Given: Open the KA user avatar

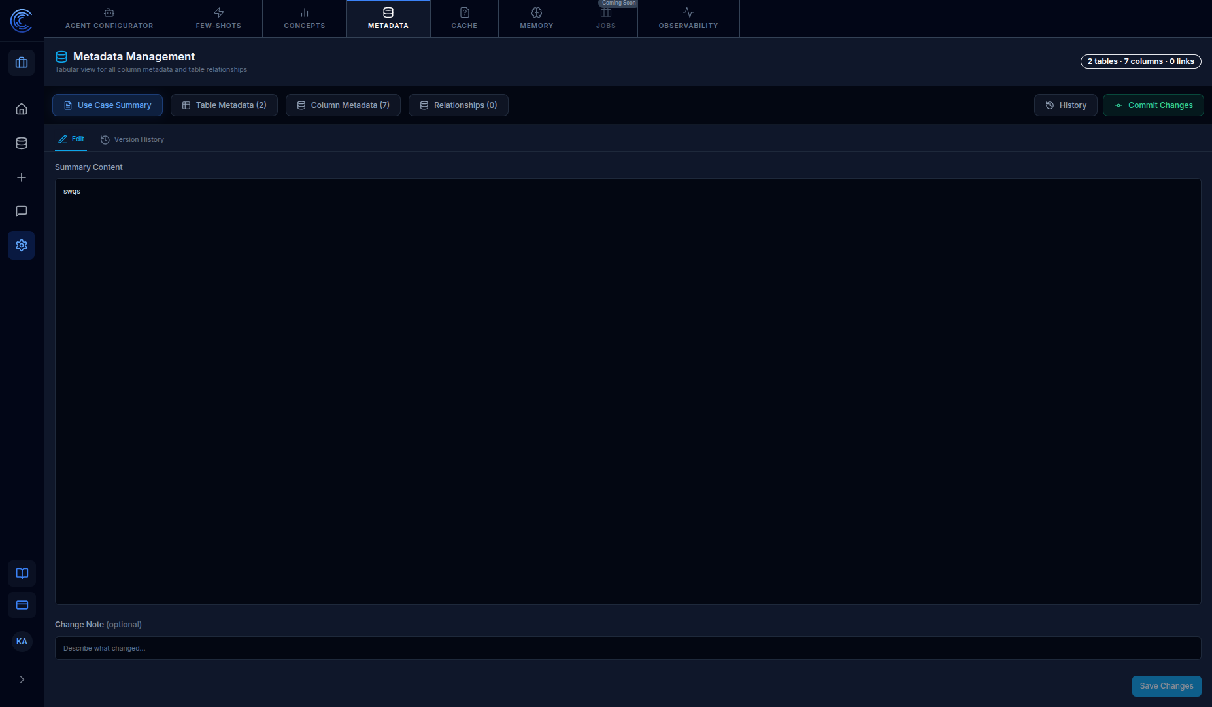Looking at the screenshot, I should [x=22, y=642].
